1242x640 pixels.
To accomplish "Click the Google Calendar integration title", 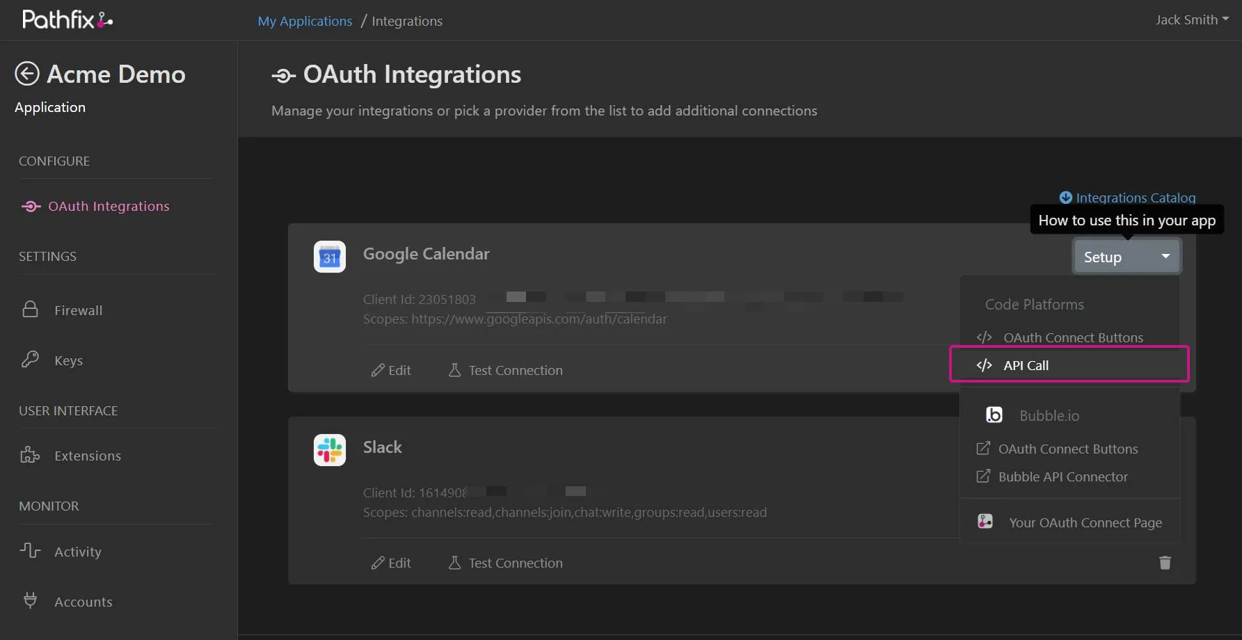I will click(x=427, y=254).
